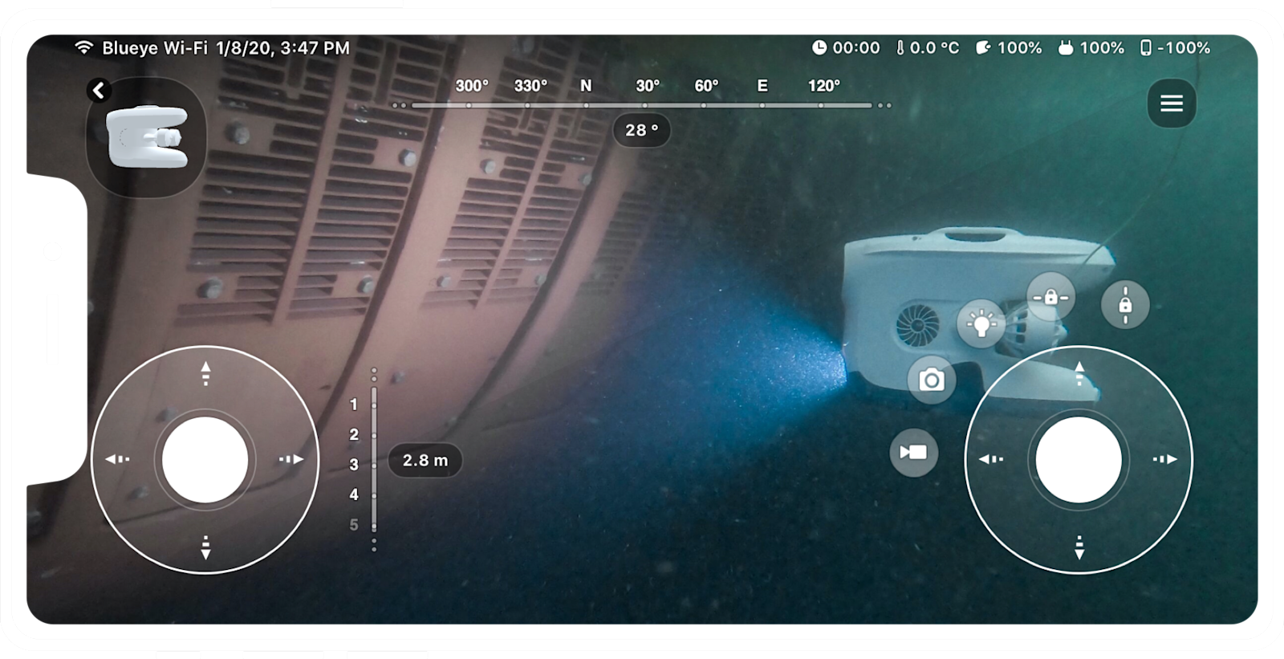
Task: Tap the back arrow button
Action: [x=99, y=90]
